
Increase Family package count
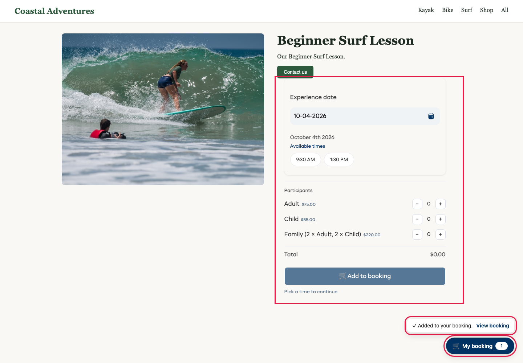tap(440, 234)
